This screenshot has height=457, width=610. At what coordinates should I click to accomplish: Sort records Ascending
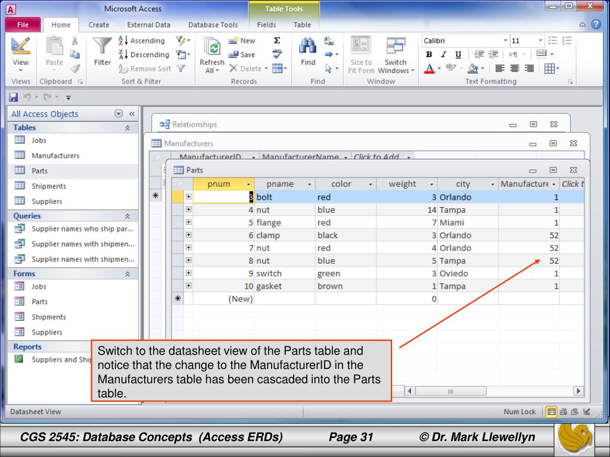142,41
